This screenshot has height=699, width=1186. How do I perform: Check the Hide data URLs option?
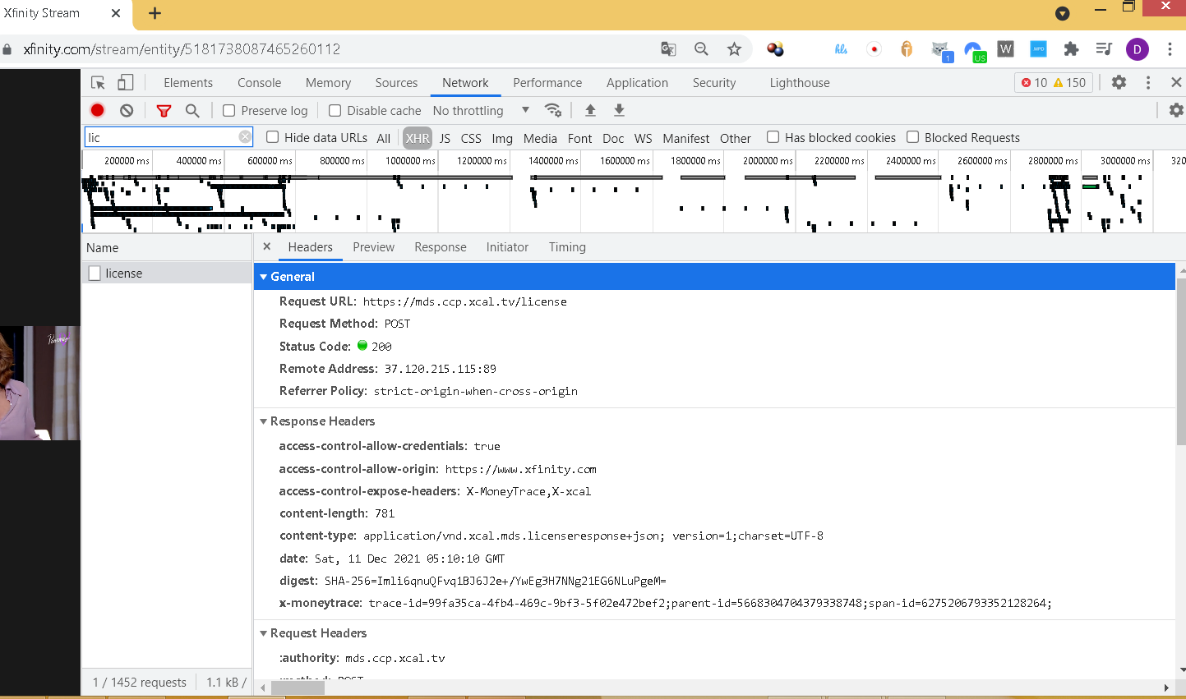coord(272,137)
